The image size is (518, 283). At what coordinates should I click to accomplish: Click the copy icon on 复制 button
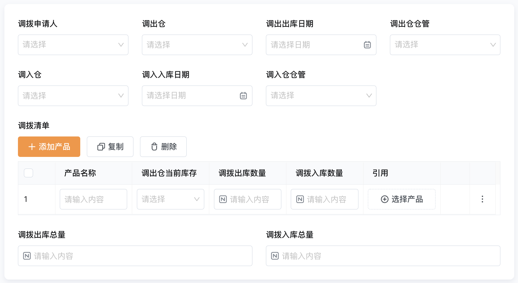point(101,147)
